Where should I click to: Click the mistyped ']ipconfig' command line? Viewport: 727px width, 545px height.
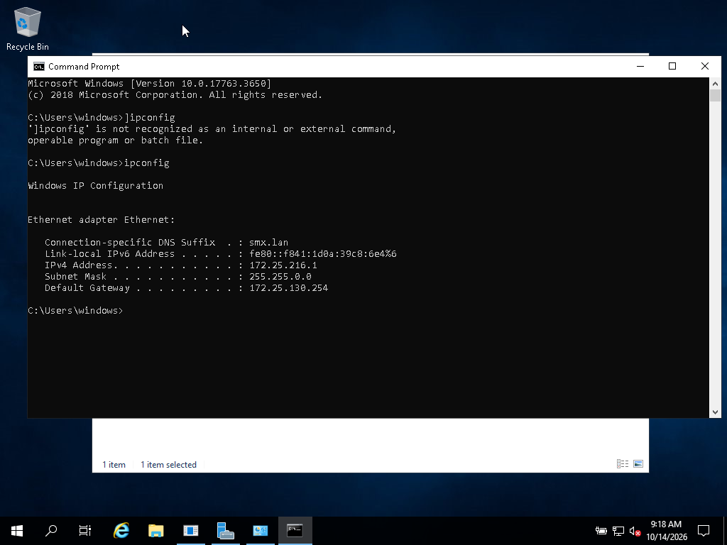point(102,118)
